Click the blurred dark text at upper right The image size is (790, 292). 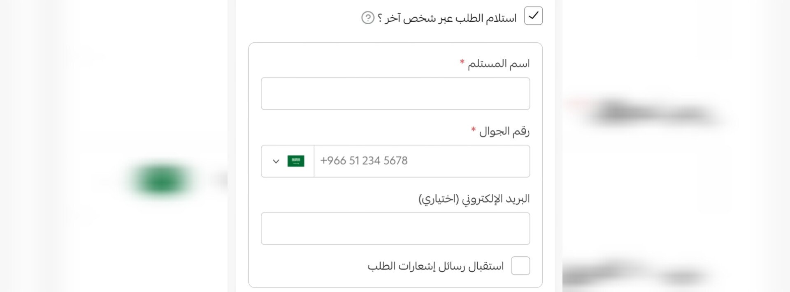(654, 112)
